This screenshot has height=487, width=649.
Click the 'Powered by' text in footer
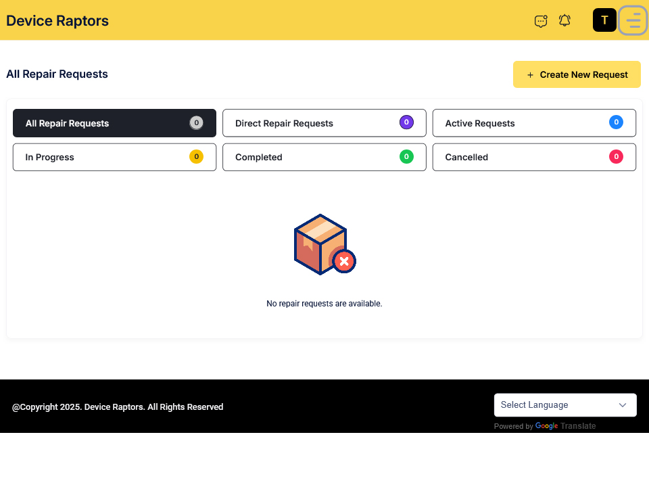[x=513, y=426]
